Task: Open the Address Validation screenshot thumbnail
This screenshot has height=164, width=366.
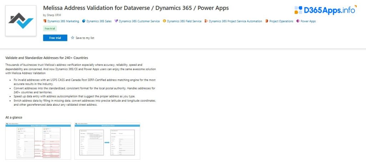Action: pos(38,141)
